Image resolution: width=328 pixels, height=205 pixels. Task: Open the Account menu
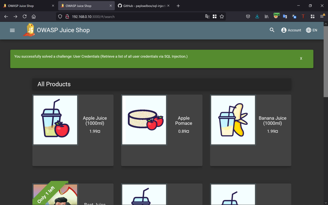pos(291,30)
